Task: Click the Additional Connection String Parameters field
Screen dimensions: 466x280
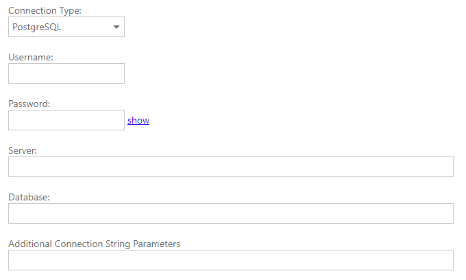Action: click(230, 260)
